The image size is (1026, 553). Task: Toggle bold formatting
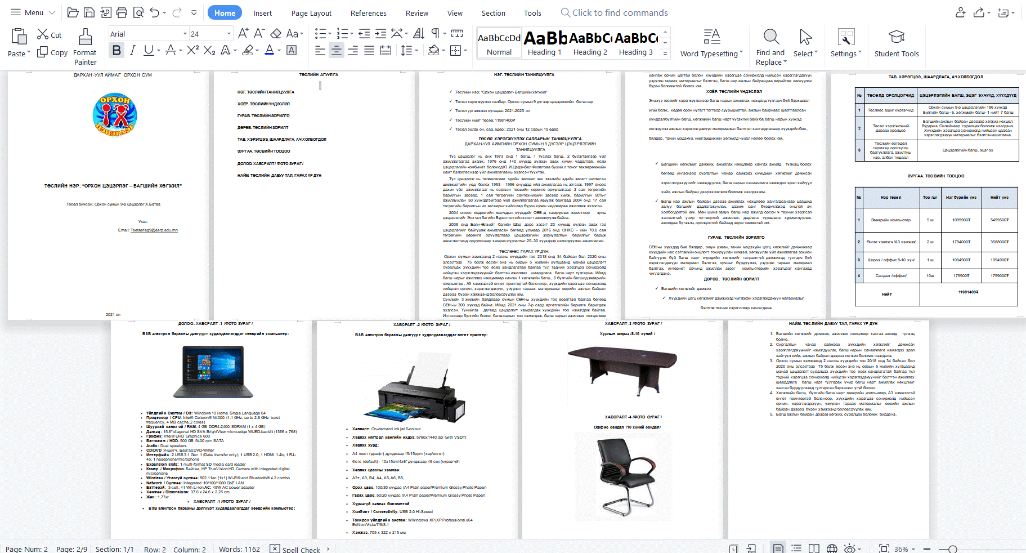pyautogui.click(x=117, y=50)
